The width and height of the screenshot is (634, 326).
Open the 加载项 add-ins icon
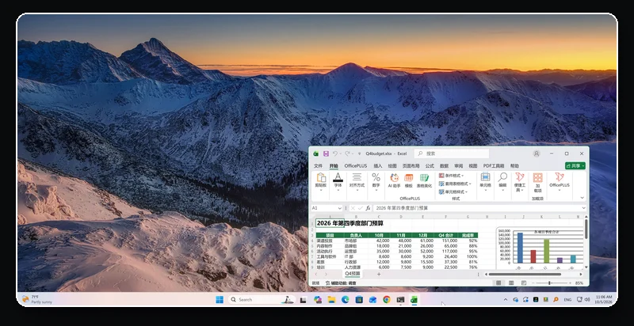538,182
